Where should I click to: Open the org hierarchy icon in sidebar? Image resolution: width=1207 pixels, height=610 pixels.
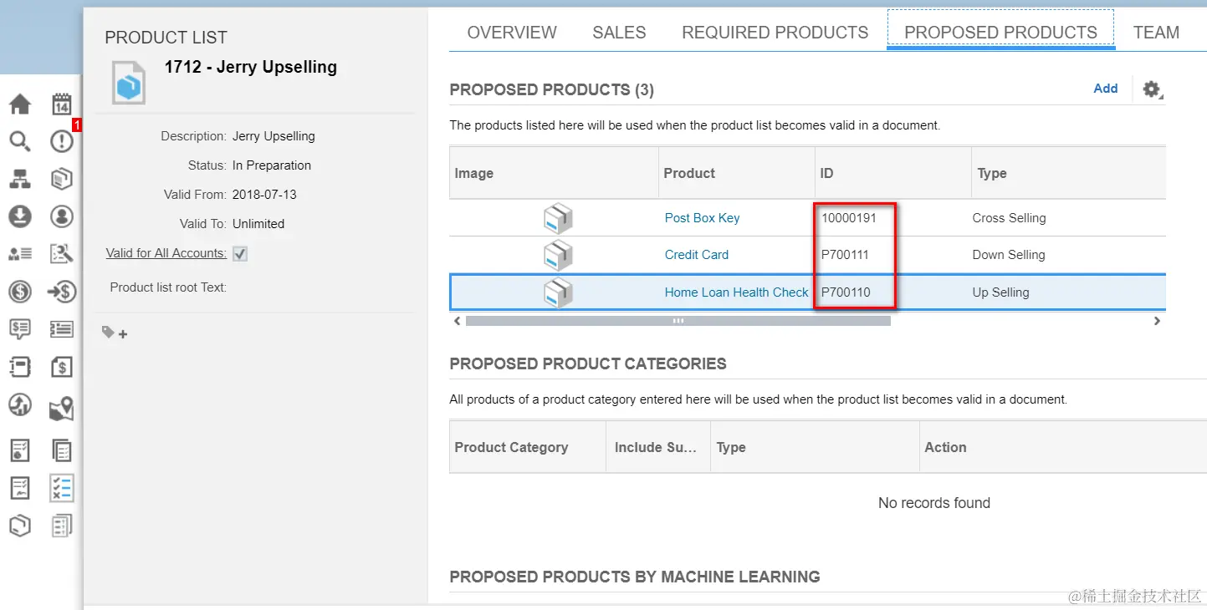point(20,179)
